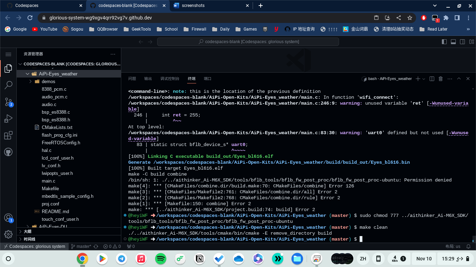
Task: Open terminal panel more actions ellipsis
Action: pyautogui.click(x=450, y=79)
